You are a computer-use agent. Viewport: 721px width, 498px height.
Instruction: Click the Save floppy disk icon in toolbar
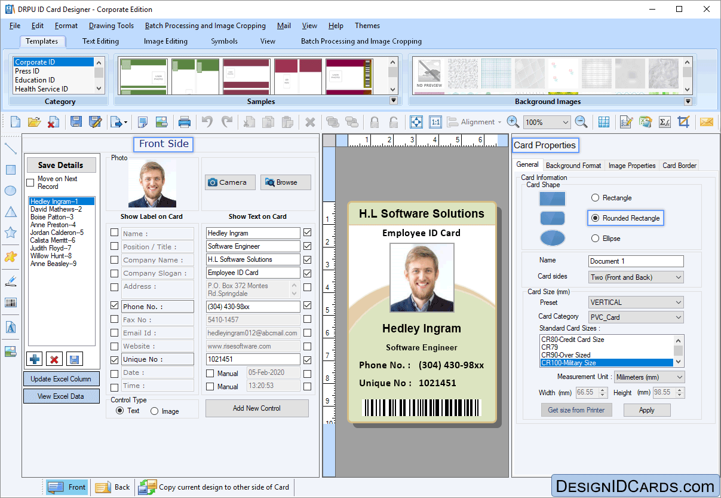tap(76, 122)
